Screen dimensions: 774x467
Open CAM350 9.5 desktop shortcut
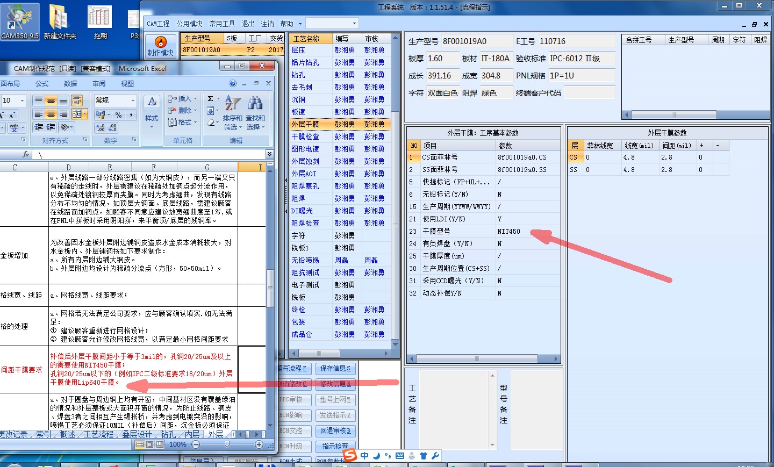[20, 21]
